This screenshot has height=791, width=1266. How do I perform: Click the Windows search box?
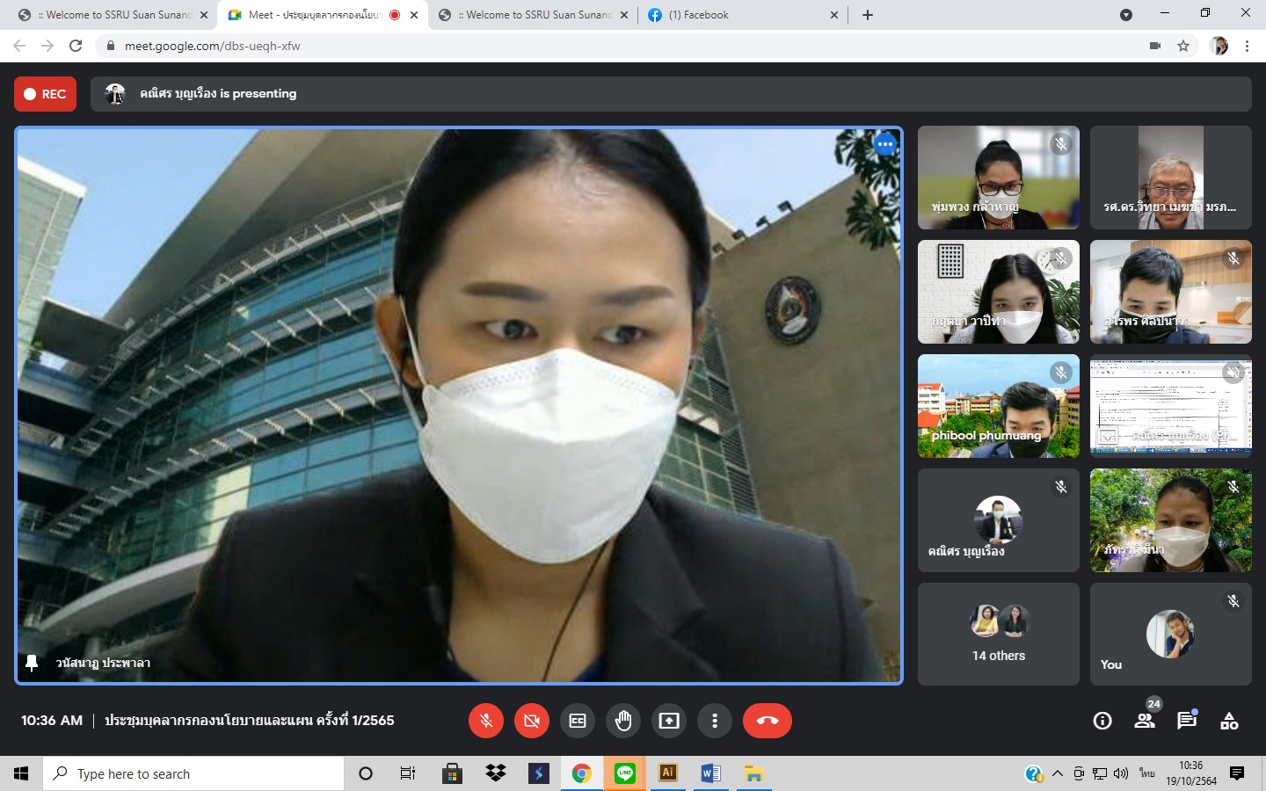pos(193,773)
